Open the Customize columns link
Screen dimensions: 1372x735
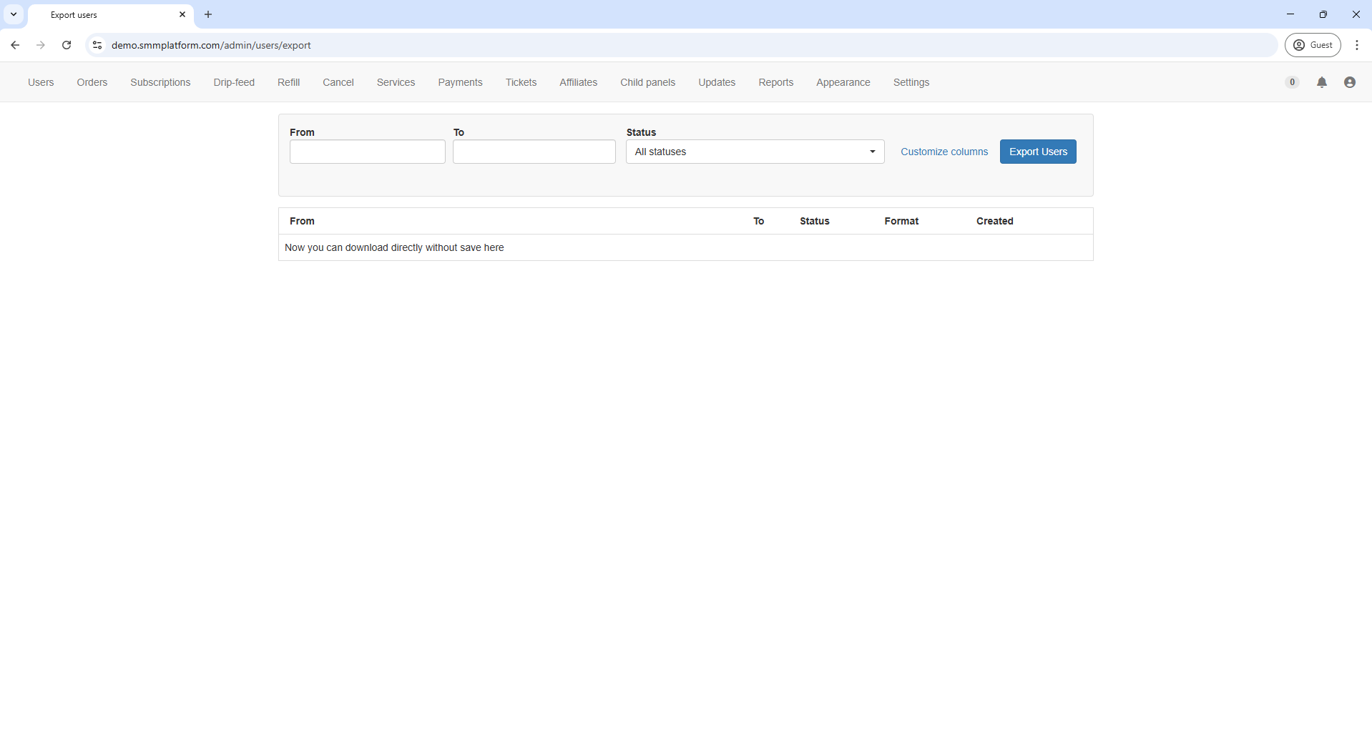click(x=944, y=152)
